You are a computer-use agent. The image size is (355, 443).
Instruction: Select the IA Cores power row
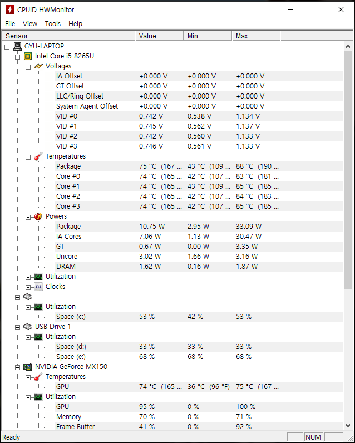(199, 237)
